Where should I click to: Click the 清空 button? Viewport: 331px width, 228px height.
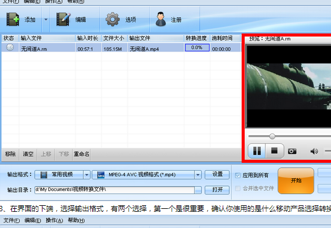[x=28, y=154]
